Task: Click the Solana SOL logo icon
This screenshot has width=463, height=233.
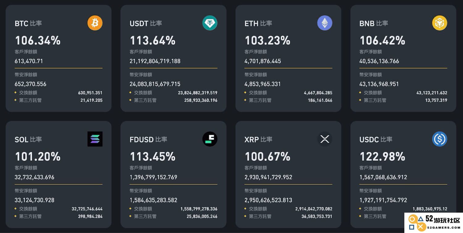Action: point(95,139)
